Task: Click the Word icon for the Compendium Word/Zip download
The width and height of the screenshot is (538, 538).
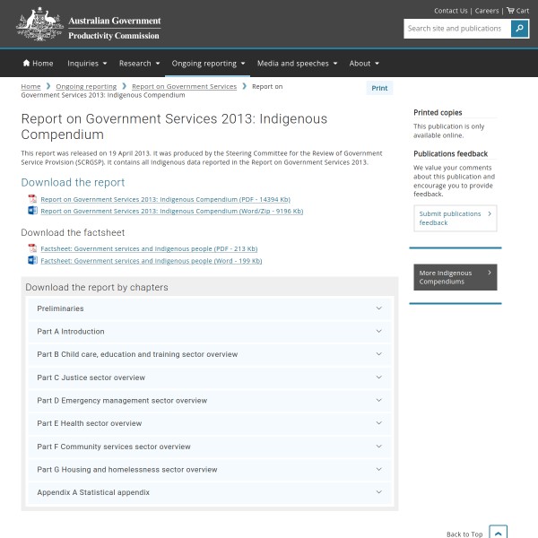Action: 32,211
